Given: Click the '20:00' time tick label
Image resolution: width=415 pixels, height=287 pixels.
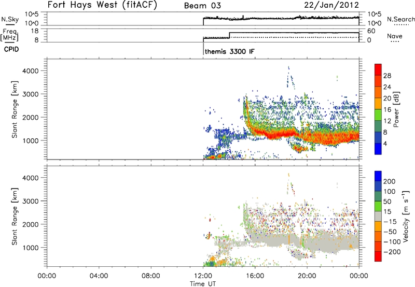Looking at the screenshot, I should click(307, 276).
